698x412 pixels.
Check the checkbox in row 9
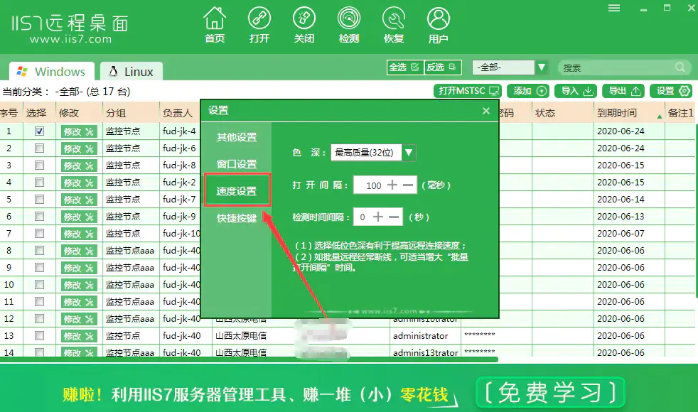[x=40, y=267]
